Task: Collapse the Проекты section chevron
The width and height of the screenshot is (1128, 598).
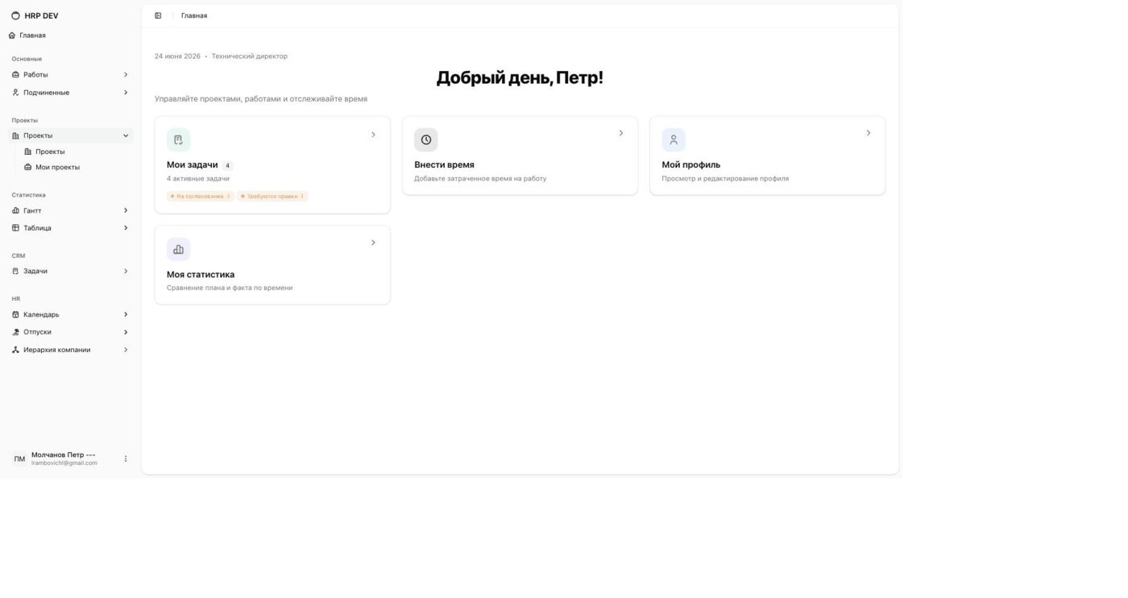Action: [x=126, y=135]
